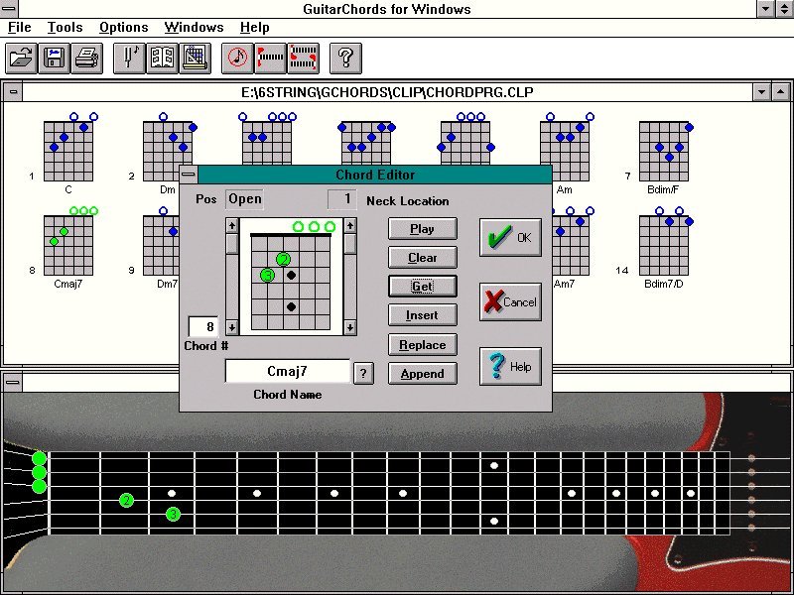
Task: Click the Replace button
Action: (423, 344)
